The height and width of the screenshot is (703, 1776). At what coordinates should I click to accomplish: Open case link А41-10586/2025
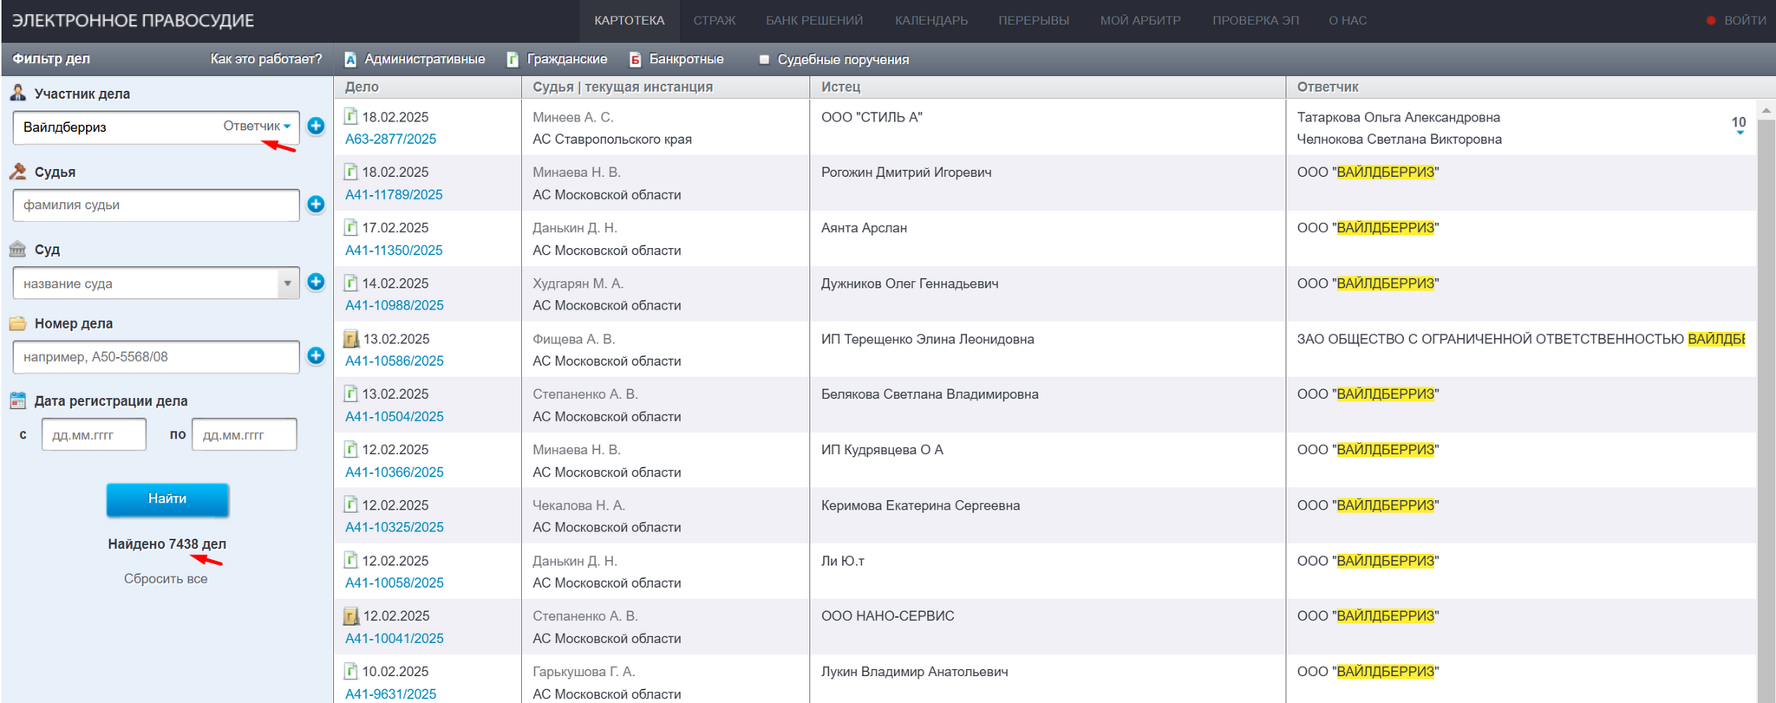[x=395, y=361]
